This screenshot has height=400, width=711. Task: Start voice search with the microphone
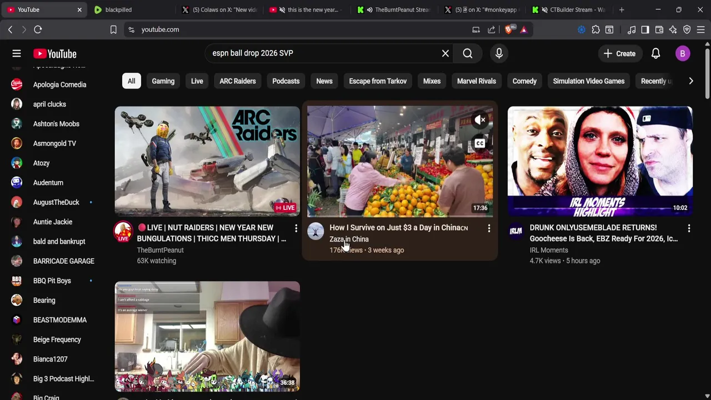[499, 53]
